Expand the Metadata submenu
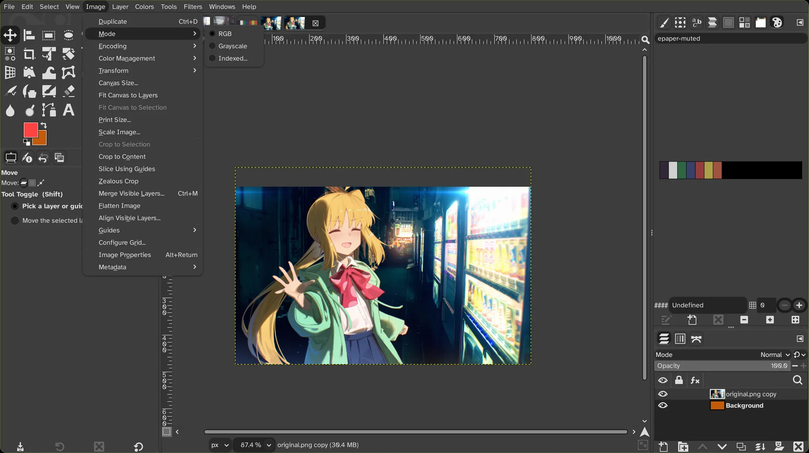 coord(143,267)
